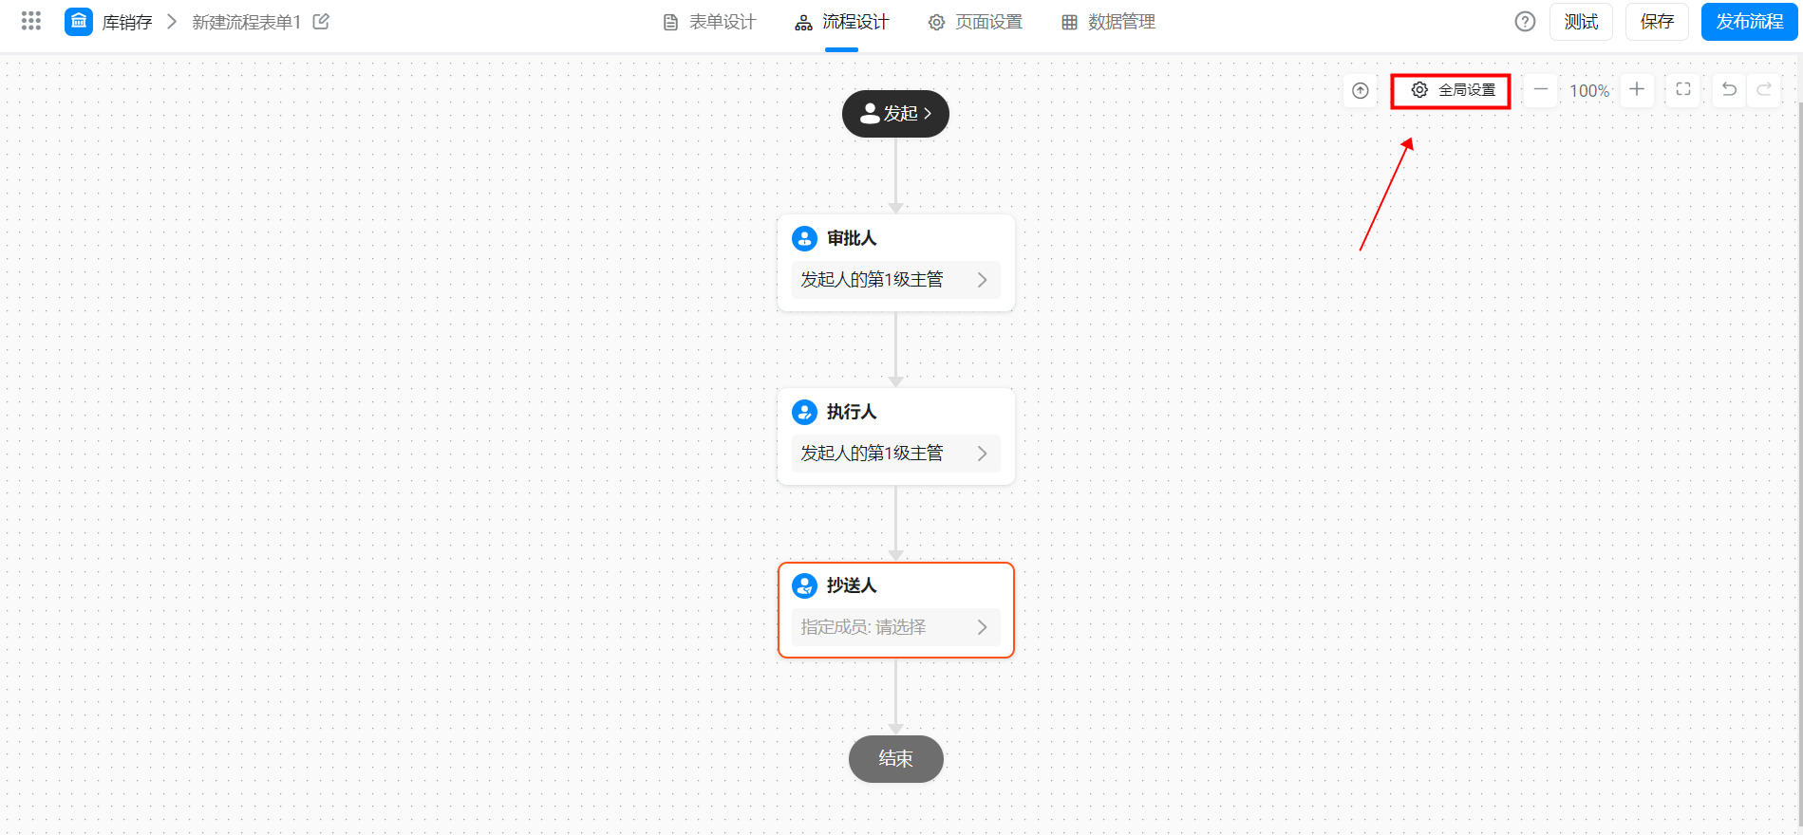Open 抄送人 指定成员 请选择 selector
This screenshot has width=1803, height=835.
(895, 627)
